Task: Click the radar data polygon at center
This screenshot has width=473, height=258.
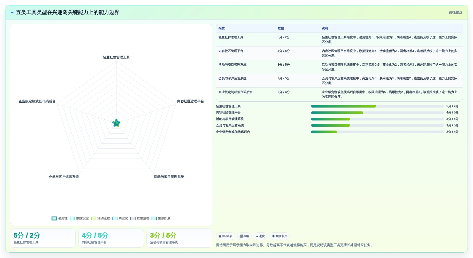Action: pyautogui.click(x=116, y=123)
